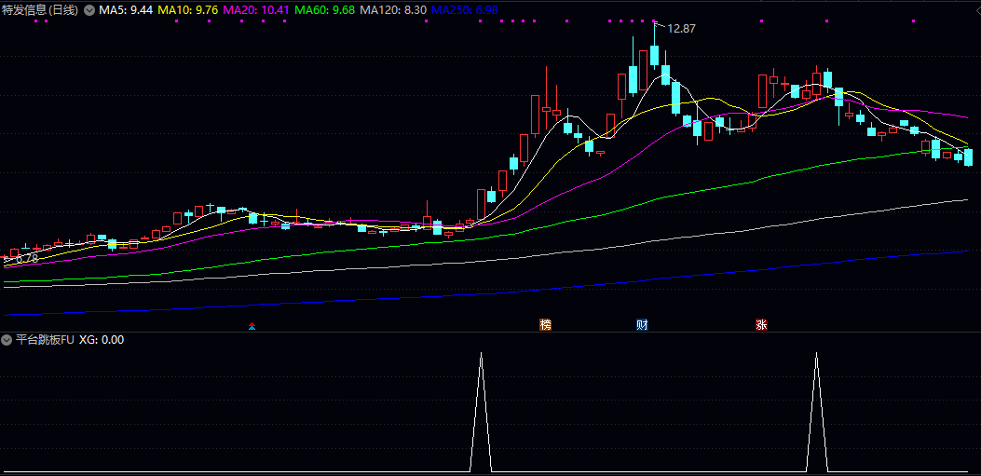Expand the 平台跳板FU indicator dropdown arrow
Screen dimensions: 981x476
pyautogui.click(x=7, y=340)
